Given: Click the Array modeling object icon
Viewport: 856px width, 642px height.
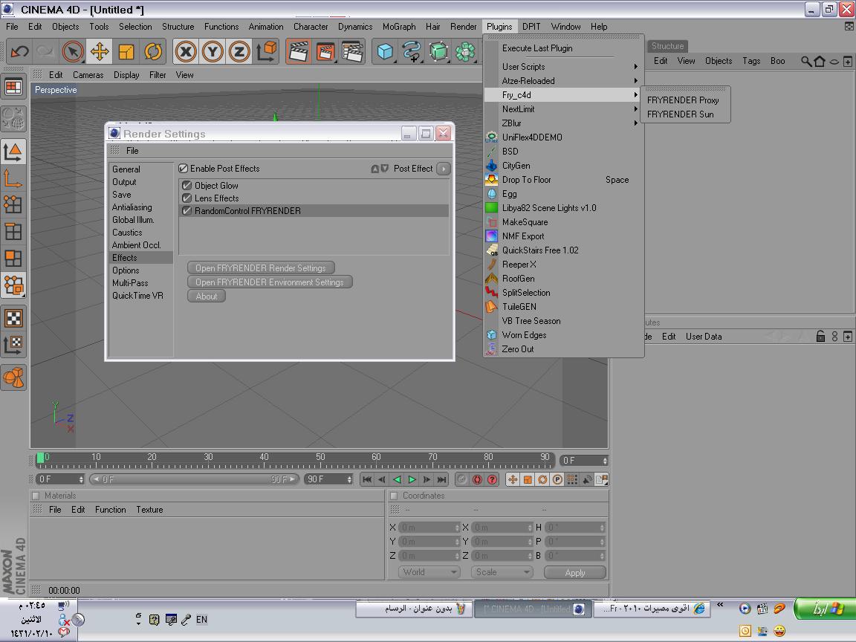Looking at the screenshot, I should tap(465, 52).
